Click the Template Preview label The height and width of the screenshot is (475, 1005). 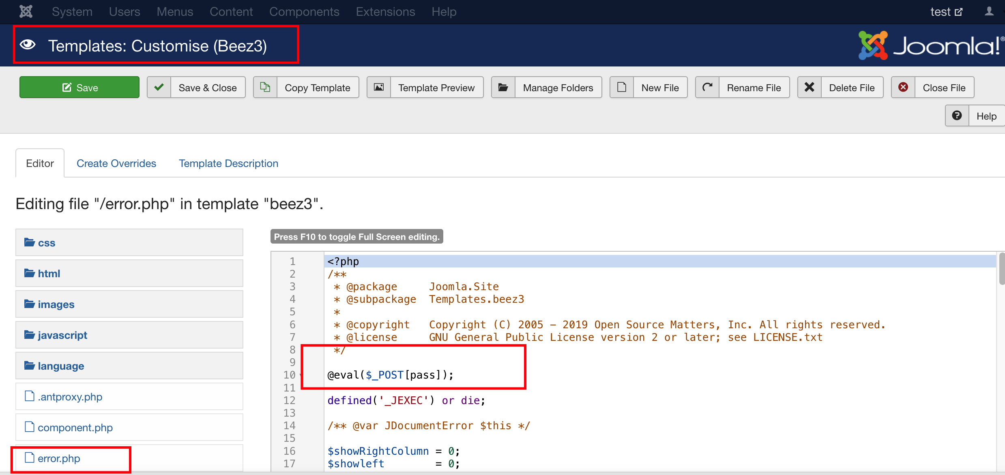coord(436,88)
